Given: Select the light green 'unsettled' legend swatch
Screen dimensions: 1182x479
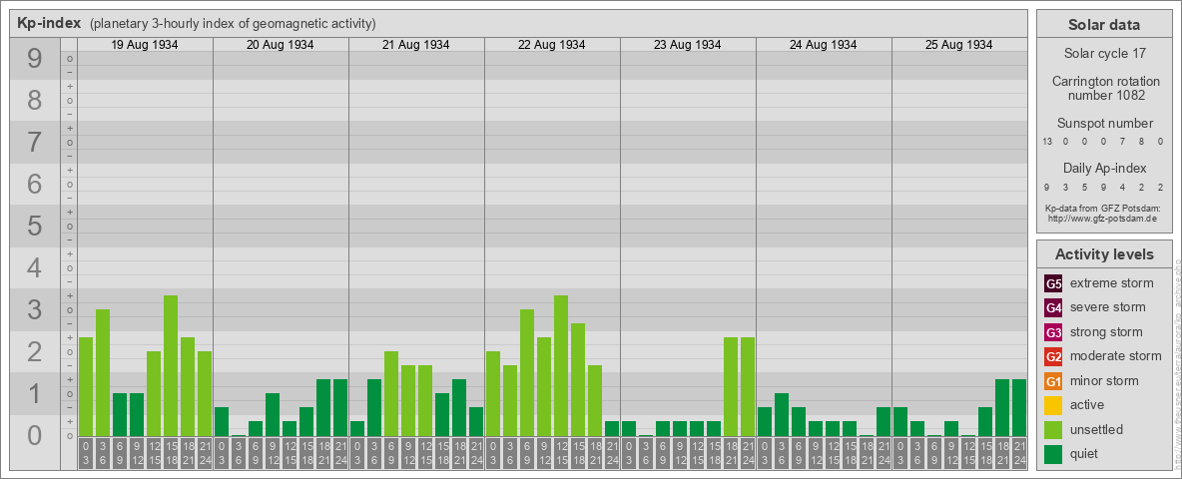Looking at the screenshot, I should (x=1053, y=430).
